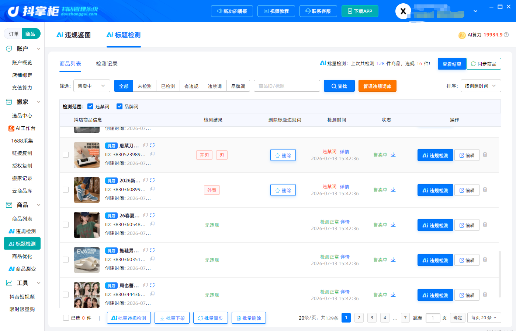
Task: Copy the product ID in 周也蕾 row
Action: tap(152, 294)
